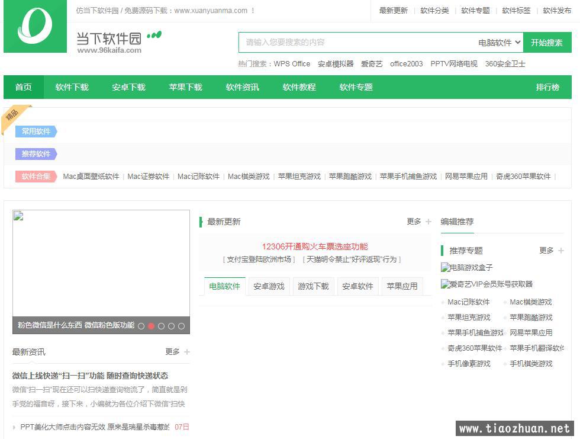The height and width of the screenshot is (439, 580).
Task: Switch to the 苹果应用 tab
Action: tap(402, 286)
